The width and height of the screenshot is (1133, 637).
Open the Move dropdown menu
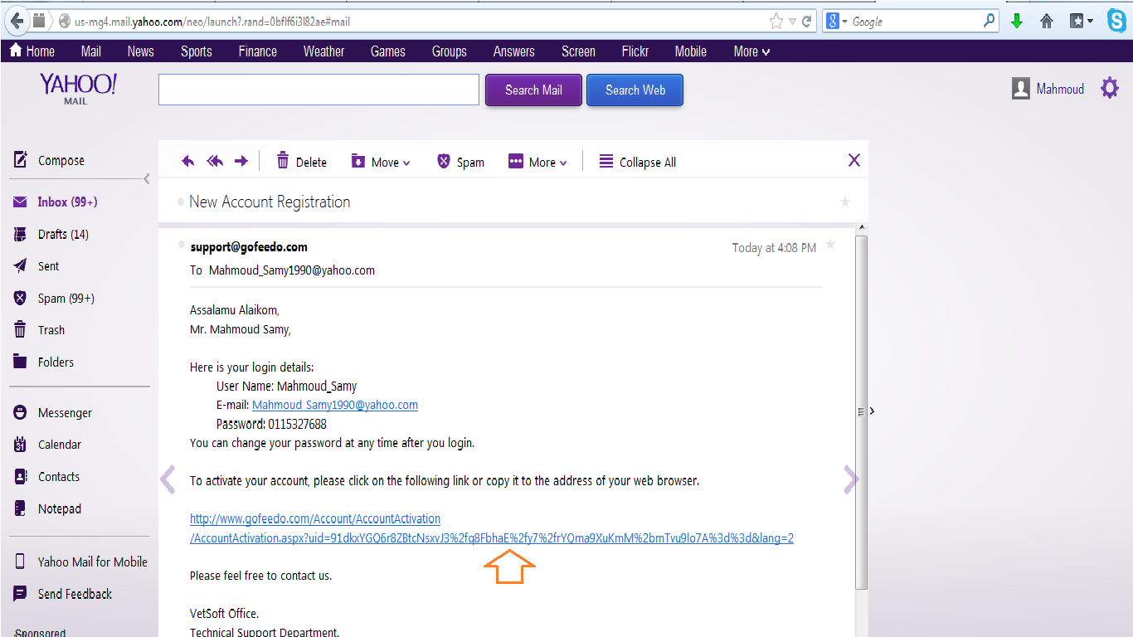pos(381,162)
